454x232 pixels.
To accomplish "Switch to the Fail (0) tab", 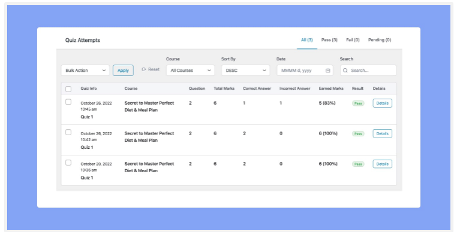I will (353, 40).
